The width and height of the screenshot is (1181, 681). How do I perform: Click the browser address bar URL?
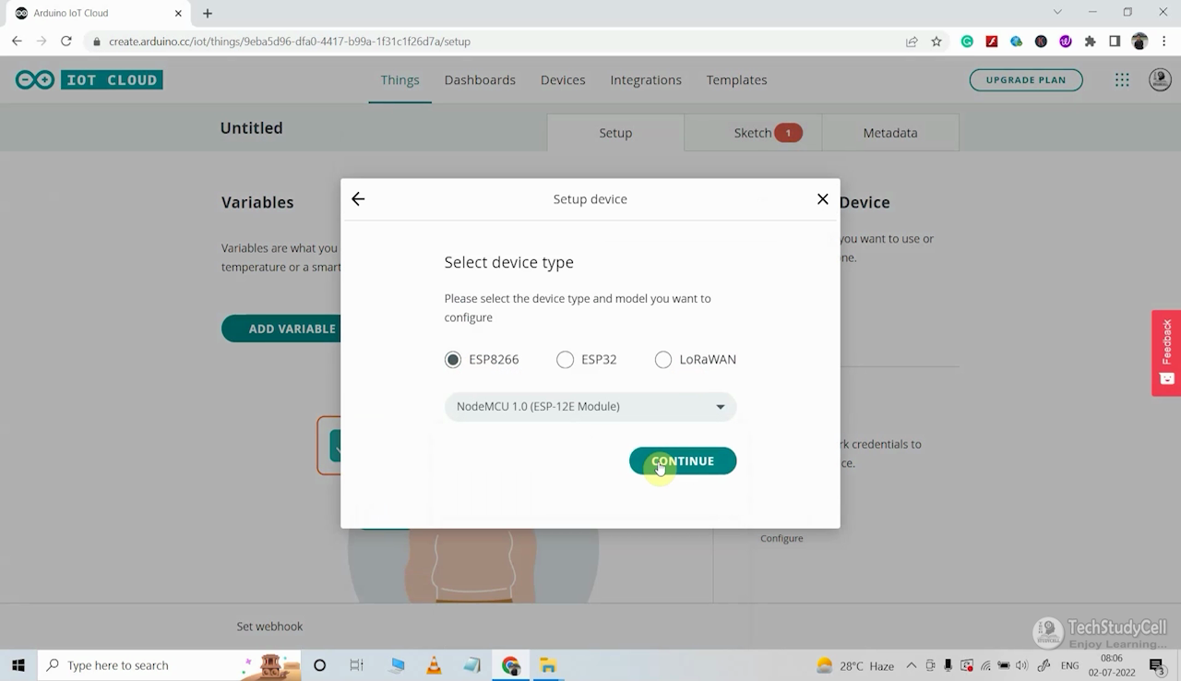point(290,42)
